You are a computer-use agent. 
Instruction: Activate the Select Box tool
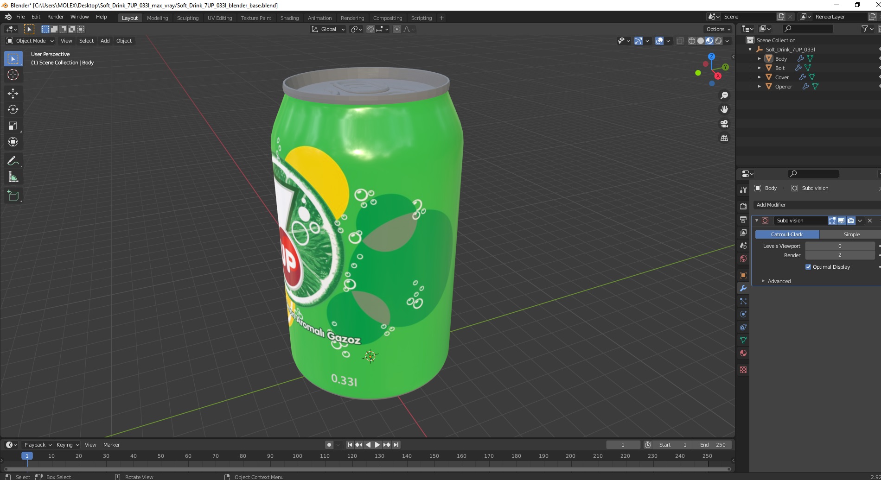point(13,58)
